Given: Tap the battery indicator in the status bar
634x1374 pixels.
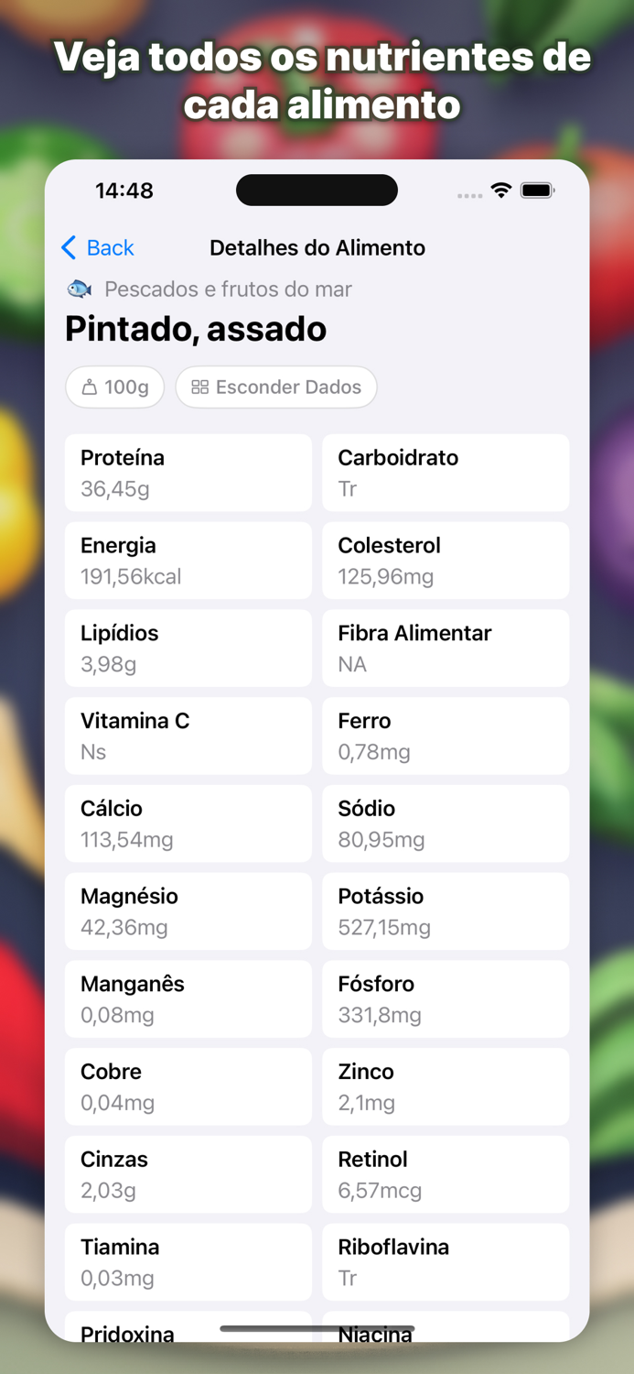Looking at the screenshot, I should 538,190.
